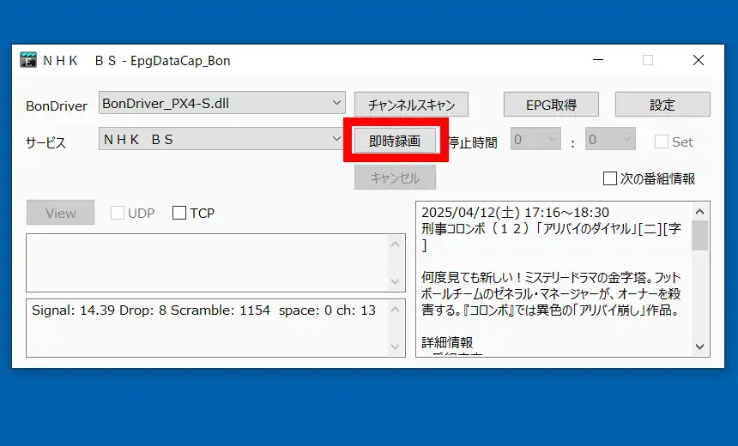The image size is (738, 446).
Task: Open the stop time hour dropdown
Action: click(535, 139)
